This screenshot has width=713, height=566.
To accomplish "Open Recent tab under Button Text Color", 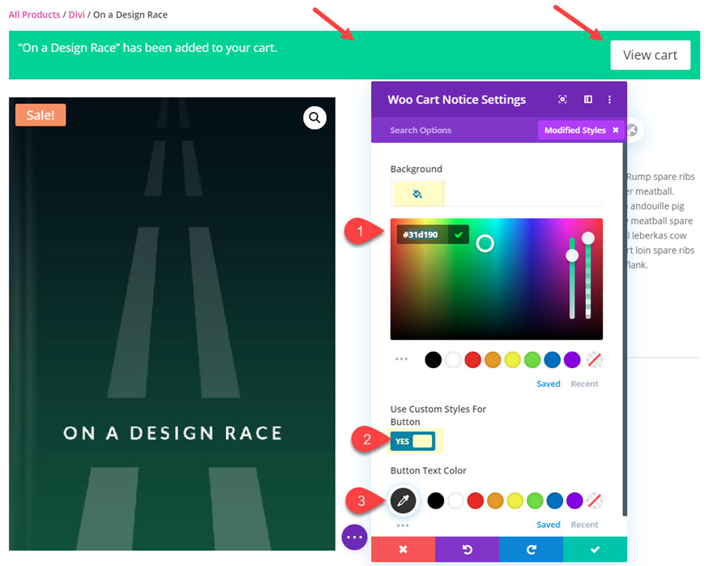I will [584, 525].
